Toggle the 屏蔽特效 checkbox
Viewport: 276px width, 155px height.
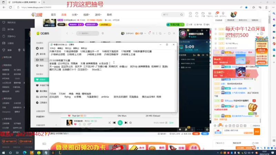pos(252,126)
